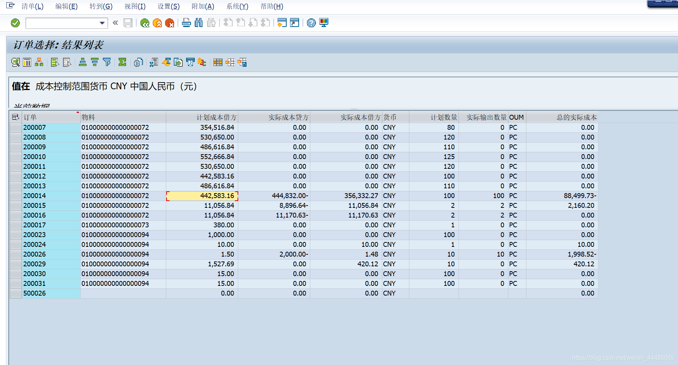Click order number 200026

tap(35, 254)
